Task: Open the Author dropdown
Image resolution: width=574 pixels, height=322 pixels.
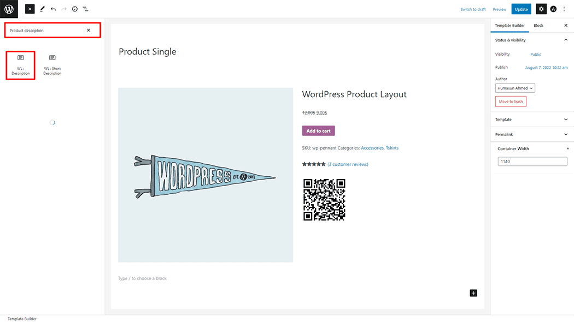Action: pos(515,88)
